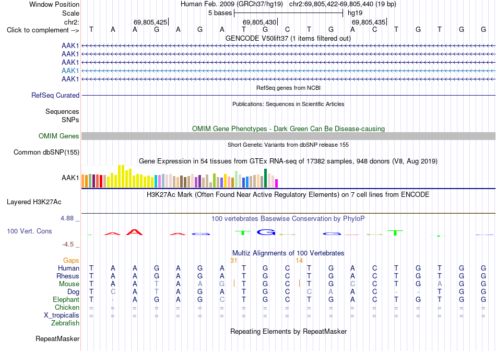Screen dimensions: 496x351
Task: Click the Sequences track label
Action: point(62,111)
